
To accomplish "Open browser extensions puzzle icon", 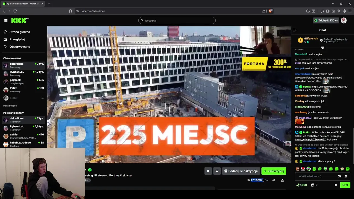I will tap(308, 11).
